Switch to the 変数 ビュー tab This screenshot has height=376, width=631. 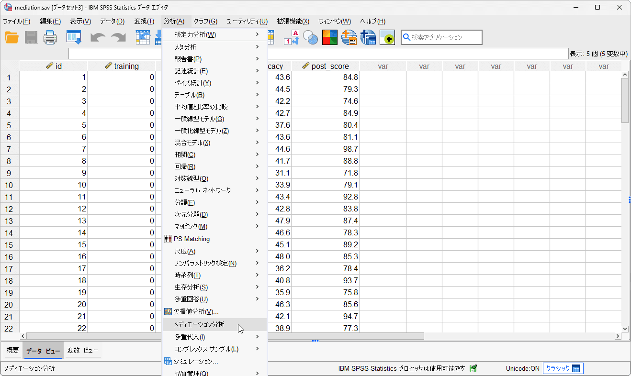pos(83,351)
